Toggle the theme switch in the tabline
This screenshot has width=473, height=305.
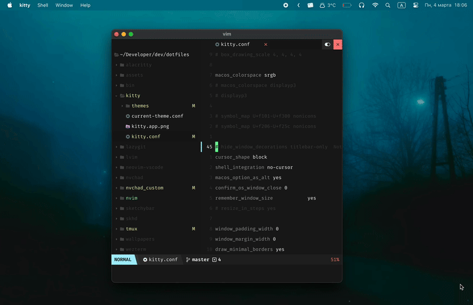327,45
